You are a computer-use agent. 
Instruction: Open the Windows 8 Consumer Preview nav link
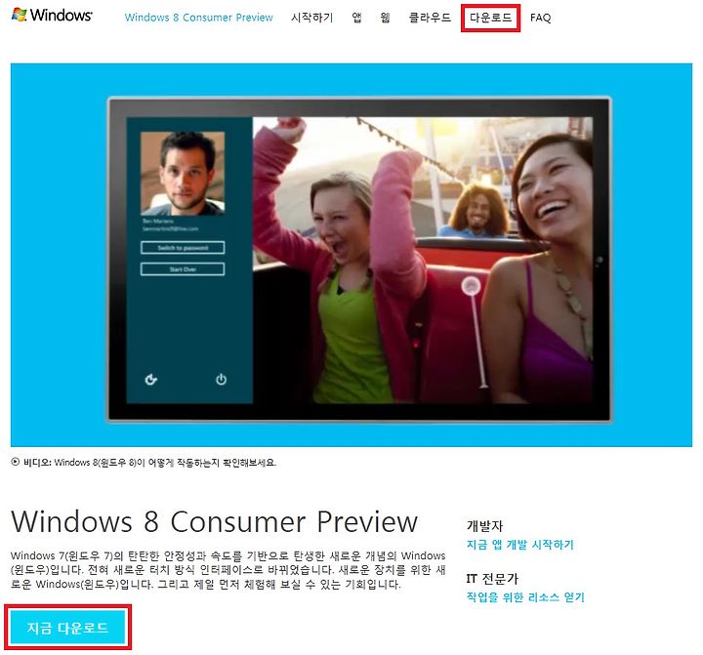[x=198, y=18]
